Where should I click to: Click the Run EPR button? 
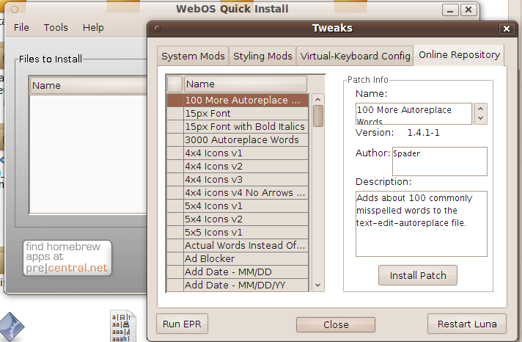coord(182,324)
